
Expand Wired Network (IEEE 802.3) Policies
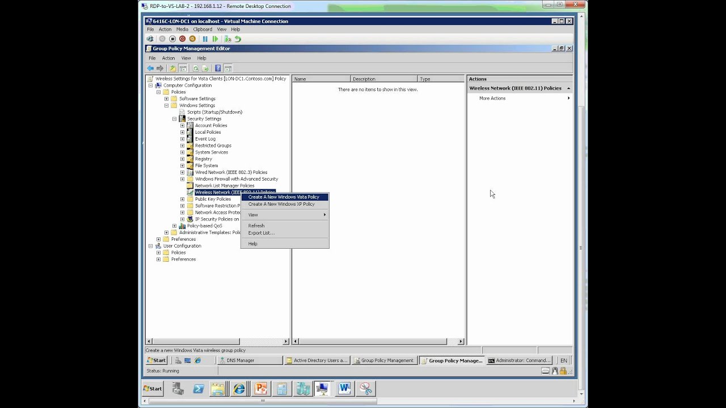182,172
